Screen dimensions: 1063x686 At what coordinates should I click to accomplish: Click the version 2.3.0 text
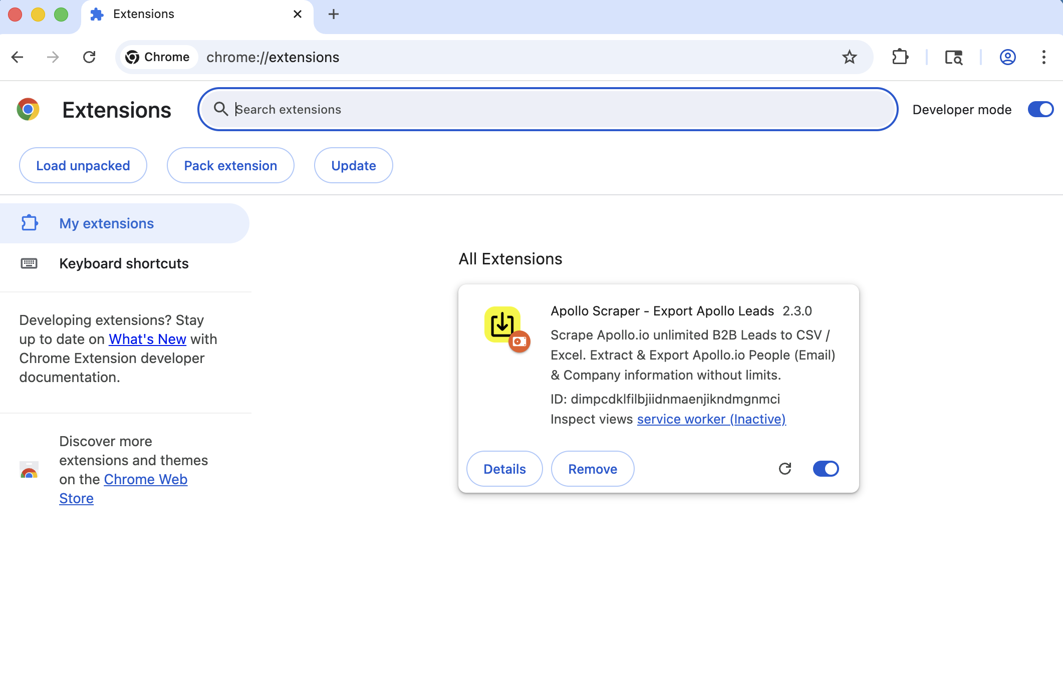pos(797,311)
